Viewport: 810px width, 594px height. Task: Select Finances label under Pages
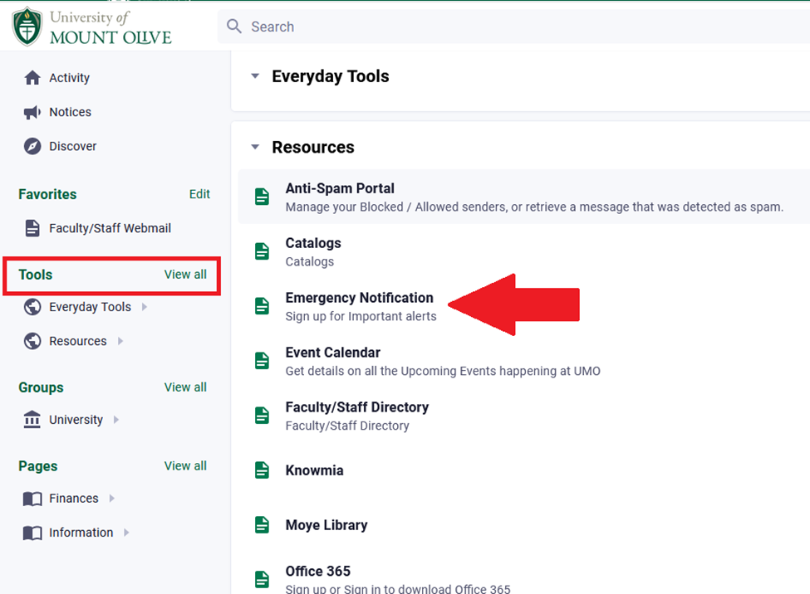(73, 499)
